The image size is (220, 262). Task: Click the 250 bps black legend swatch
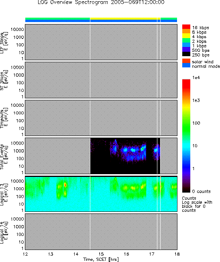click(186, 54)
